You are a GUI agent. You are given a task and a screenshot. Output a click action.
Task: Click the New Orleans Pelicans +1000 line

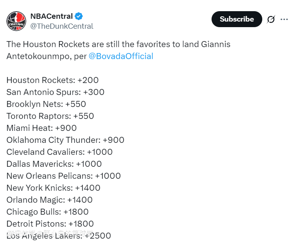point(63,176)
